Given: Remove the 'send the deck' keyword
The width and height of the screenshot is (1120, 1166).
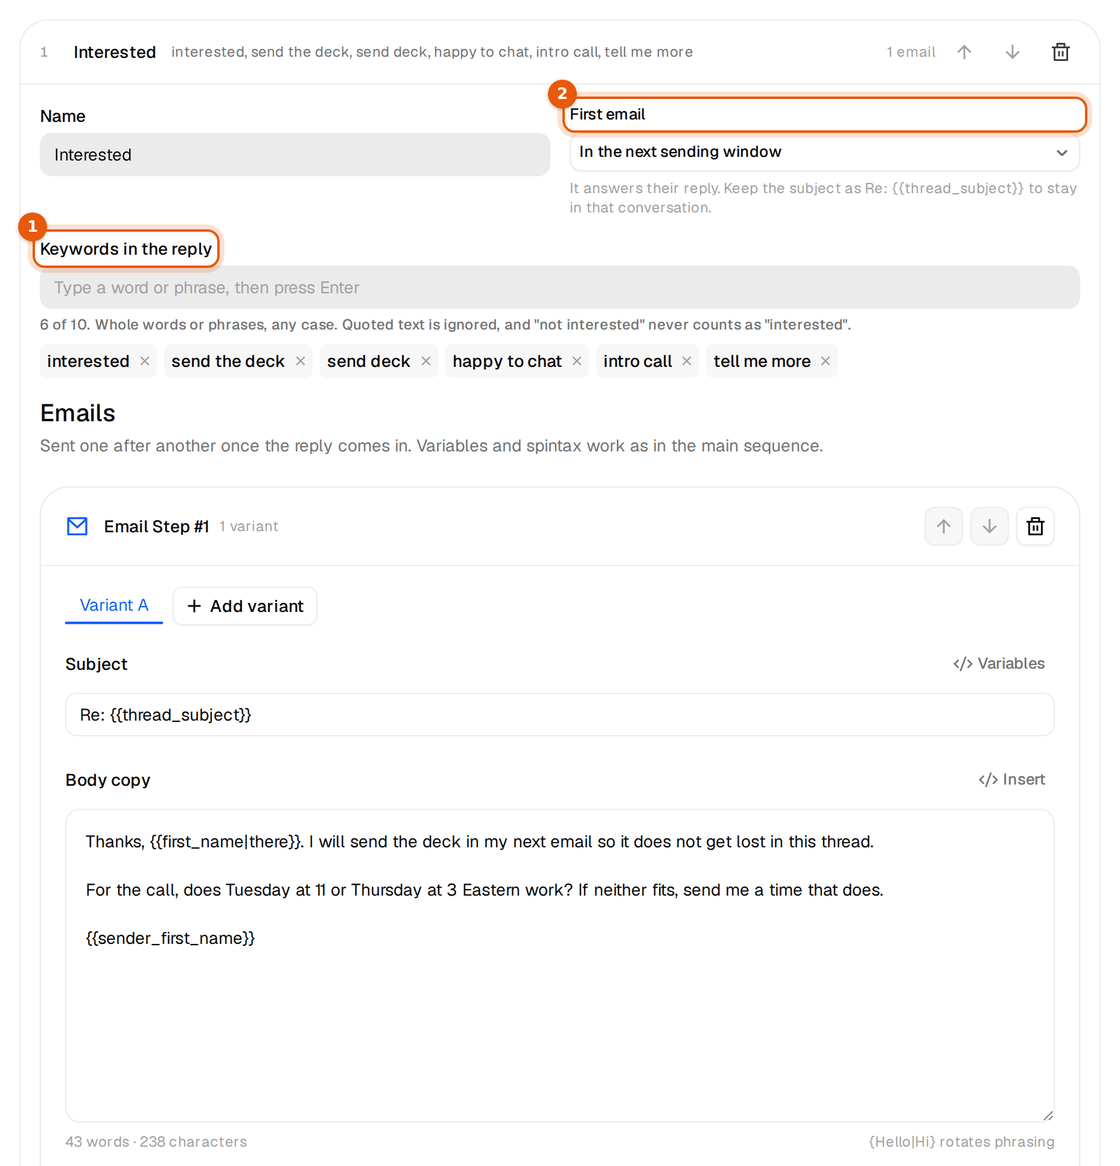Looking at the screenshot, I should coord(301,361).
